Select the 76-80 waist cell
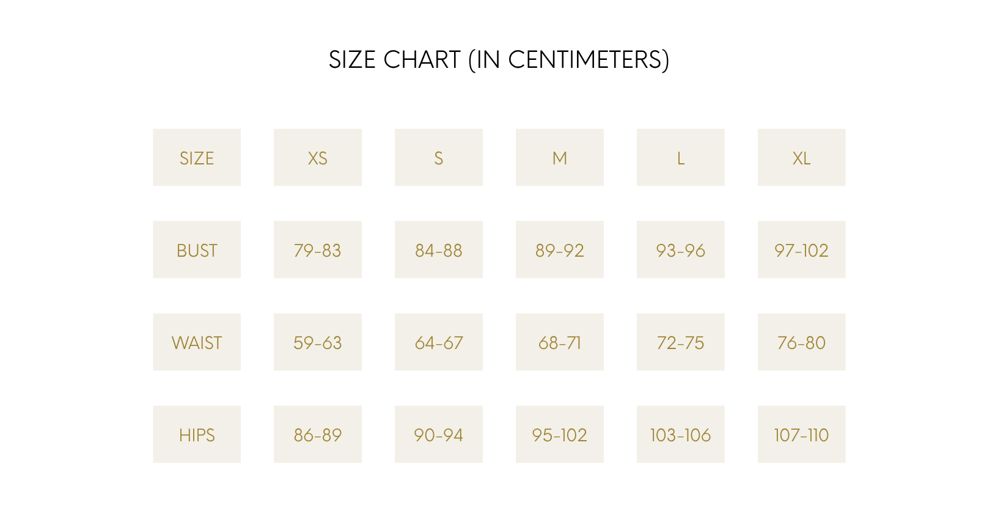Viewport: 987px width, 522px height. coord(802,342)
